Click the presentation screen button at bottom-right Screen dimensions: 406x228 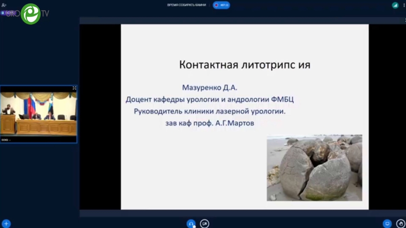click(x=387, y=224)
